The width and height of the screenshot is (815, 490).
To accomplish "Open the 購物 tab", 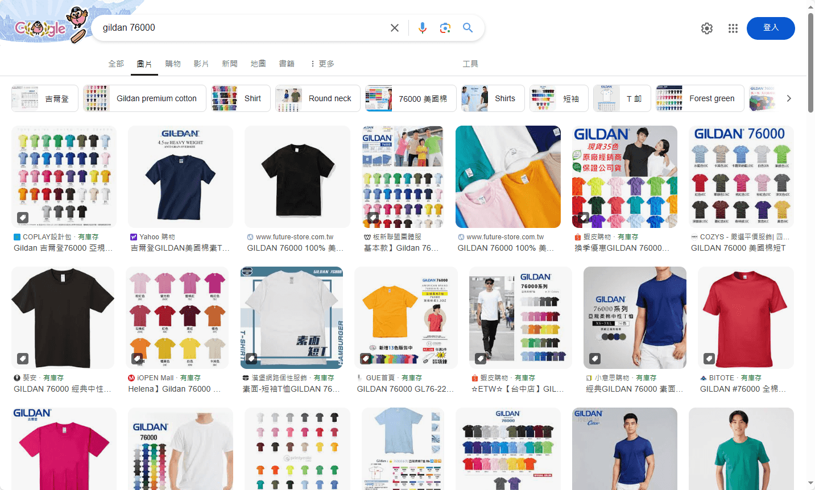I will [173, 64].
